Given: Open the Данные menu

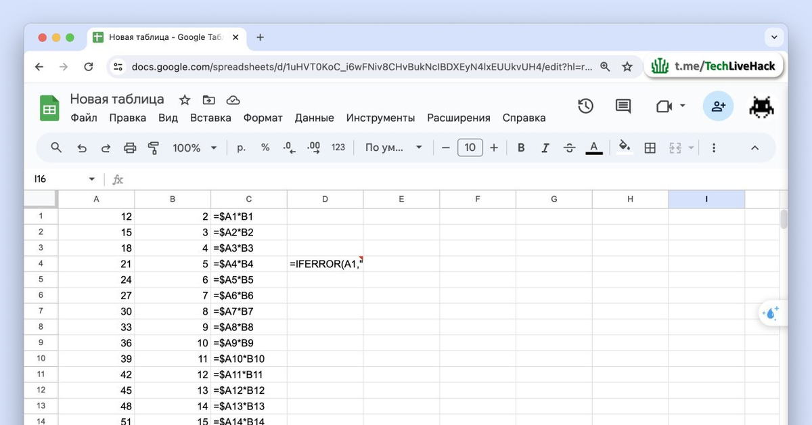Looking at the screenshot, I should coord(314,118).
